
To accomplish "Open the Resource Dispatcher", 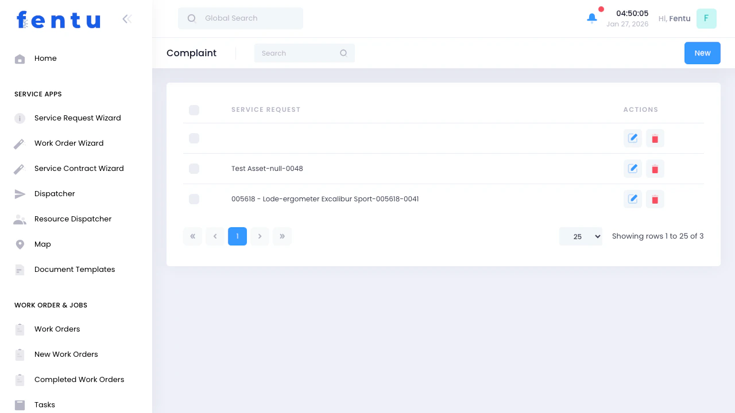I will click(73, 219).
